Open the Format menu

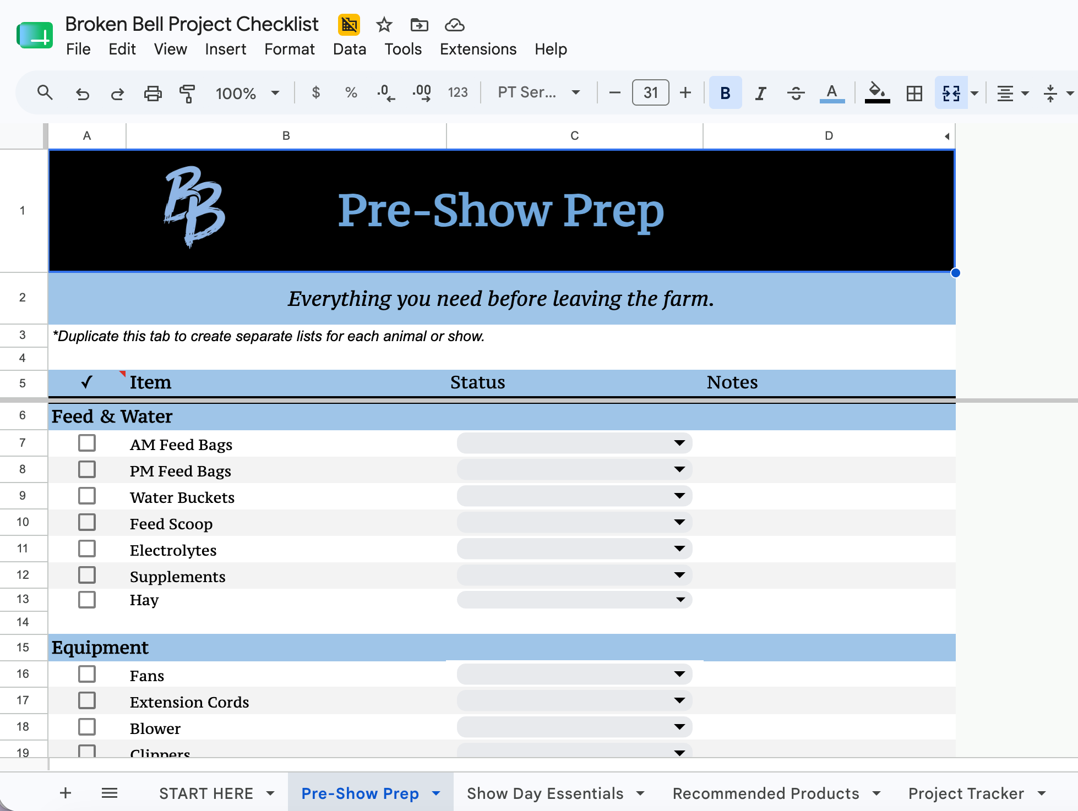tap(289, 49)
